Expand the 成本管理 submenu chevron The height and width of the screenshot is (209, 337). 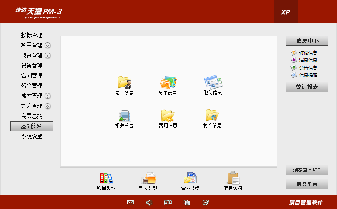(48, 96)
